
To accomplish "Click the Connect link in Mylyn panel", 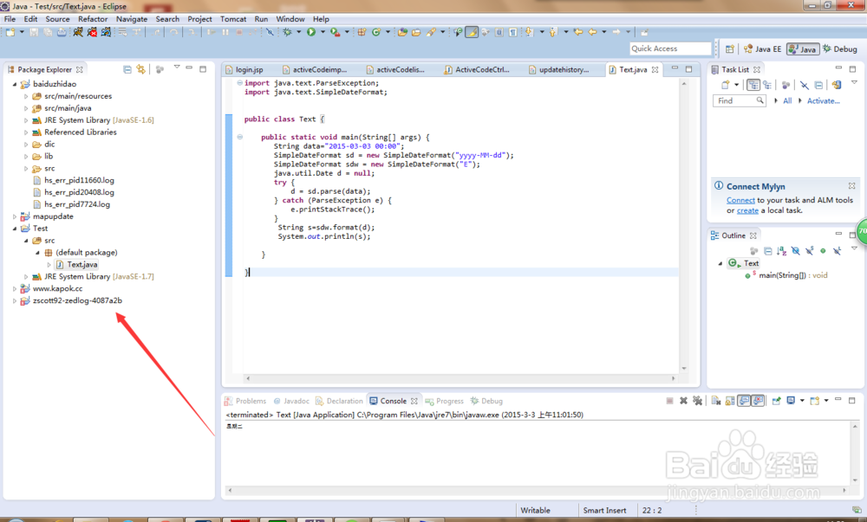I will pyautogui.click(x=740, y=200).
